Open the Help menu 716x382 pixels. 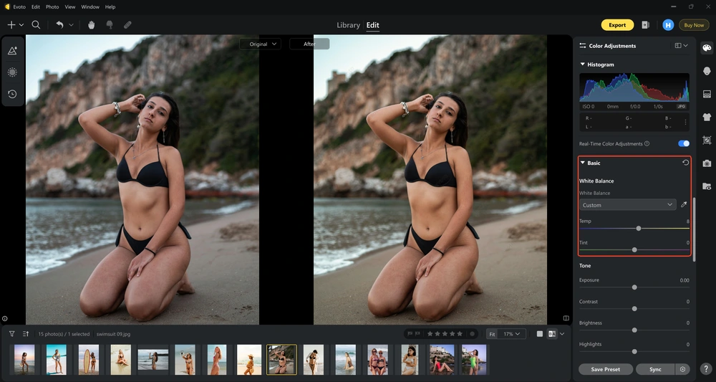[x=110, y=7]
